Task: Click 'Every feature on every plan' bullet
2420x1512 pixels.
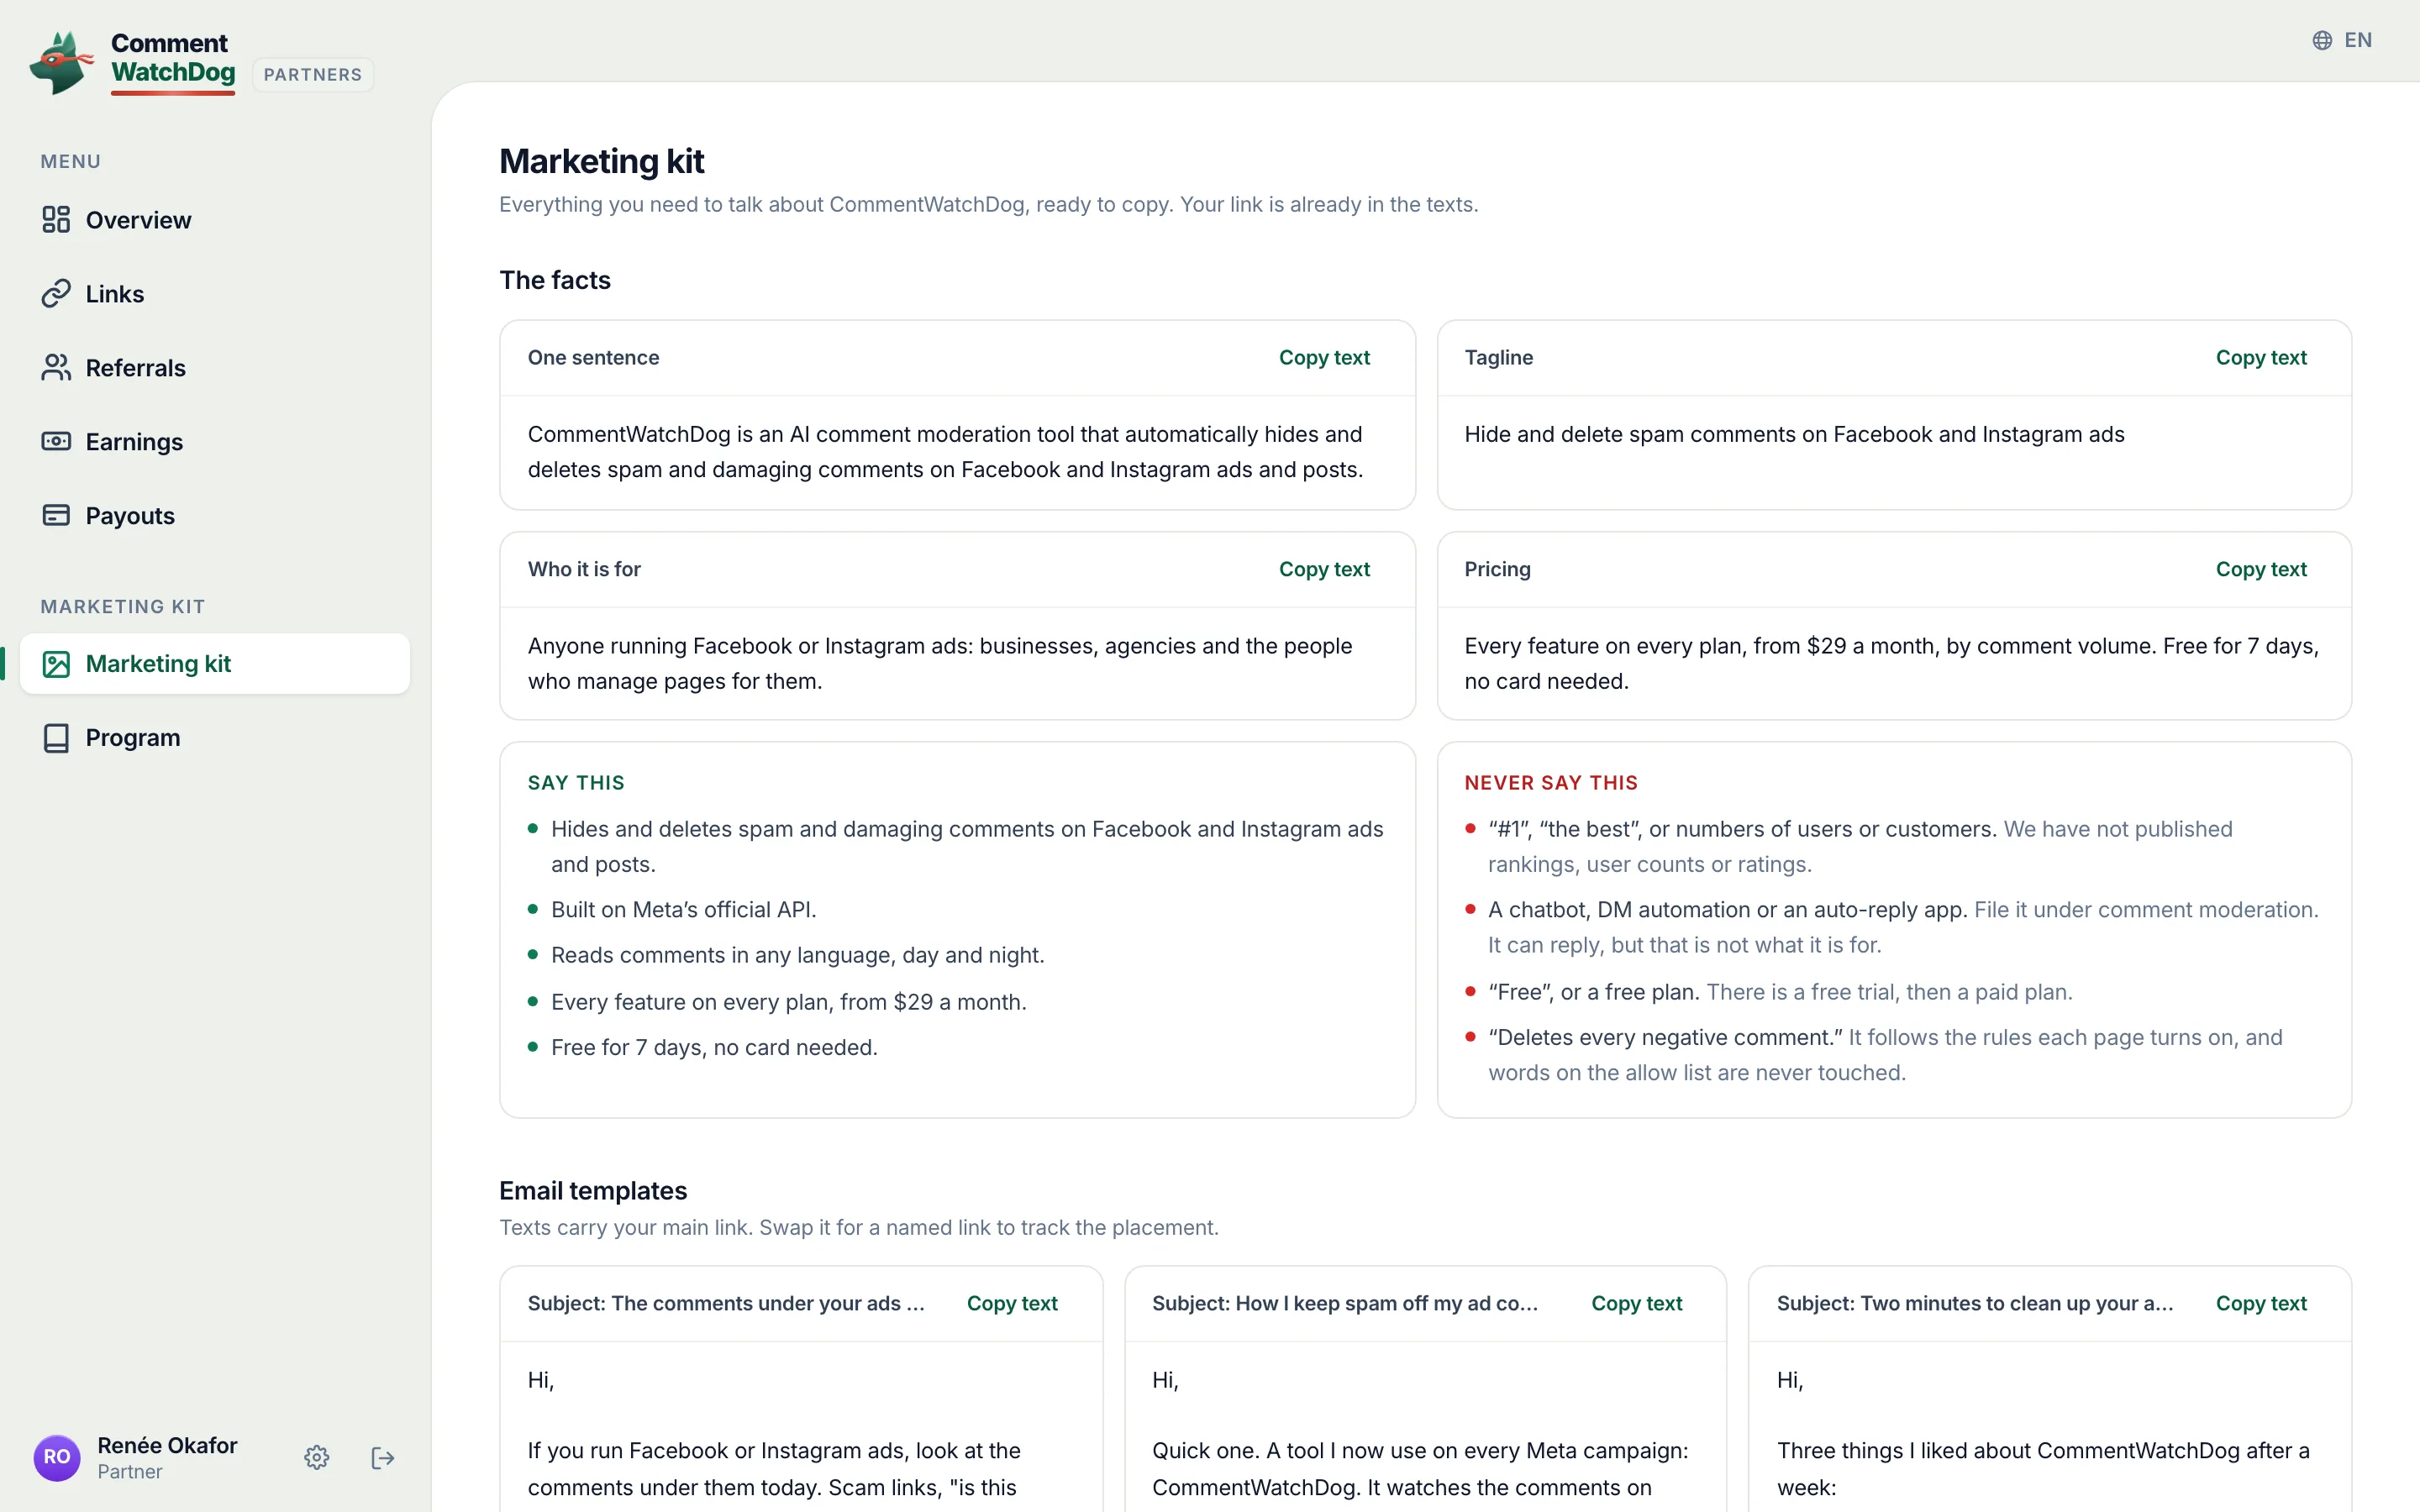Action: tap(789, 1002)
